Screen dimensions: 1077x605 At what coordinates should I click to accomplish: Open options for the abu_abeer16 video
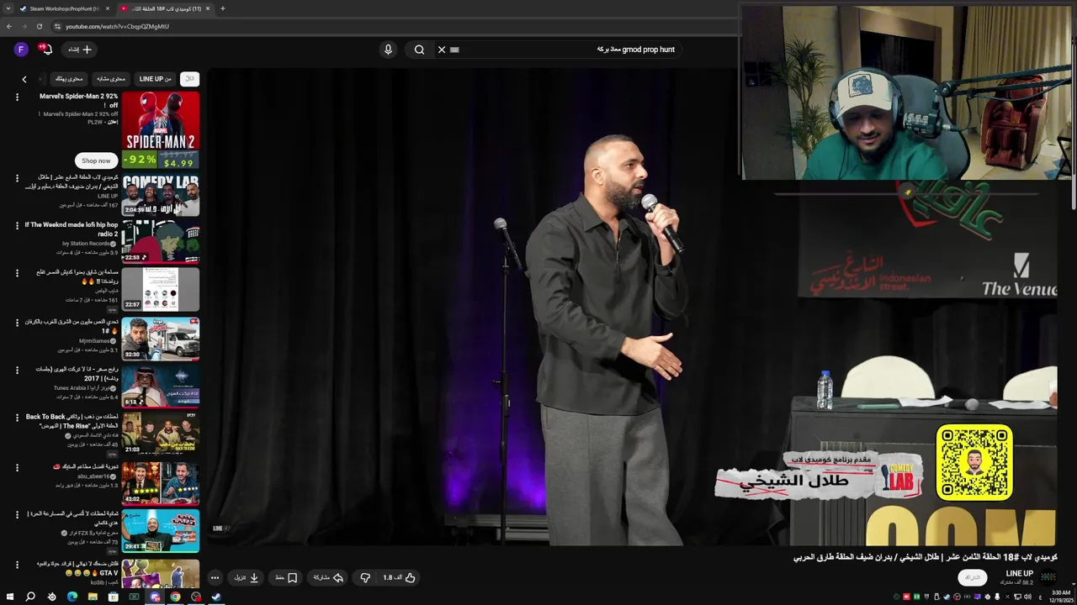click(17, 466)
